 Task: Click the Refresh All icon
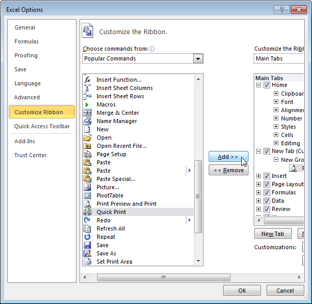click(x=87, y=229)
